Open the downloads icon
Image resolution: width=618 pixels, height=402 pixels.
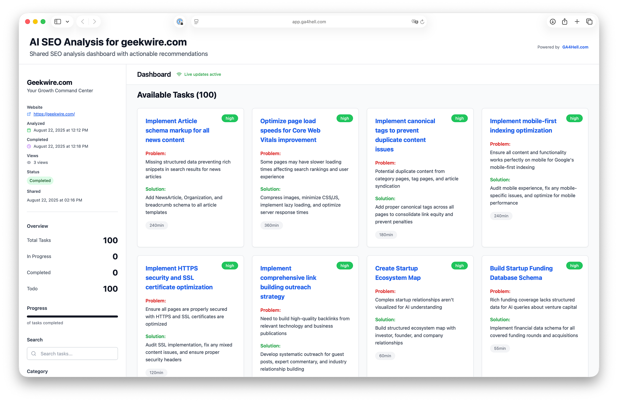coord(553,22)
